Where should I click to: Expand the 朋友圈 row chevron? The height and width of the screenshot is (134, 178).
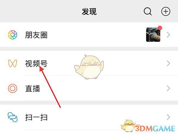(x=168, y=35)
